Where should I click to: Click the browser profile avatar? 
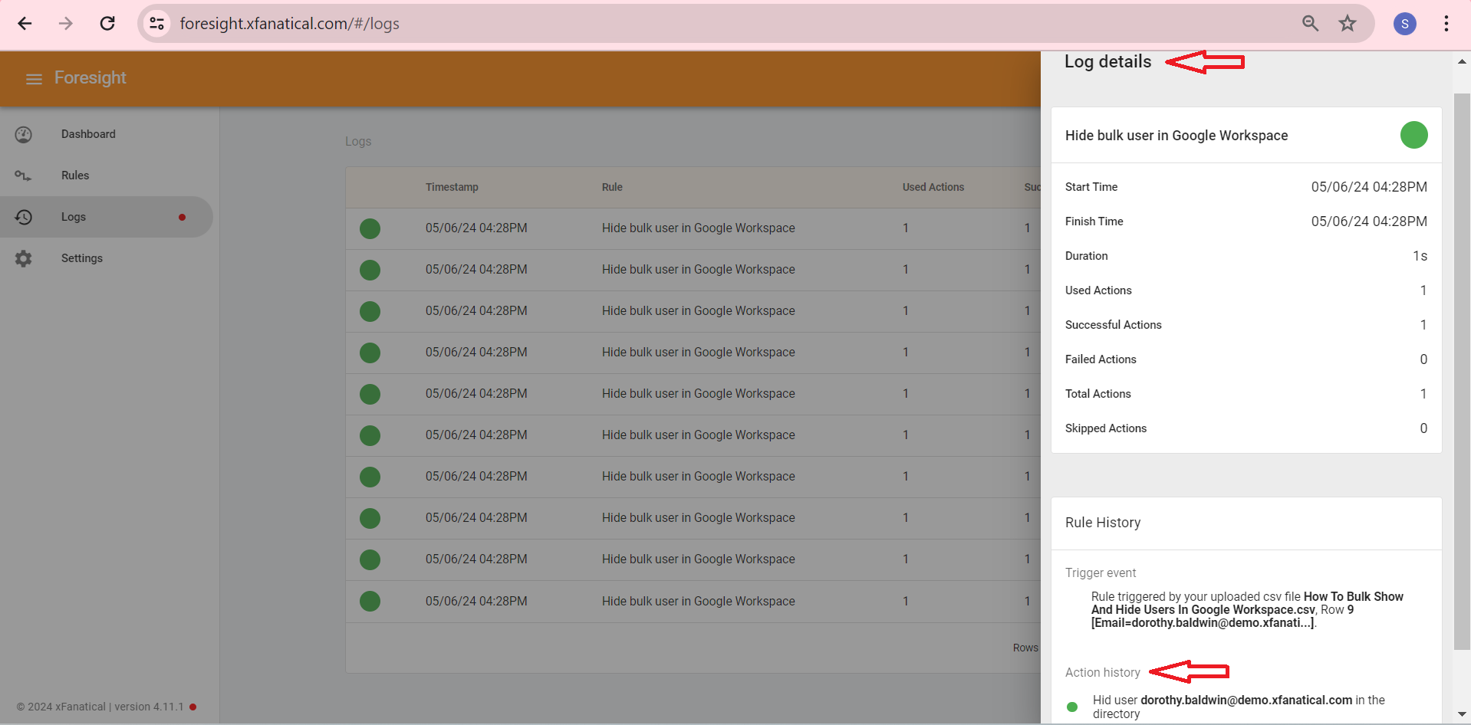(x=1404, y=23)
